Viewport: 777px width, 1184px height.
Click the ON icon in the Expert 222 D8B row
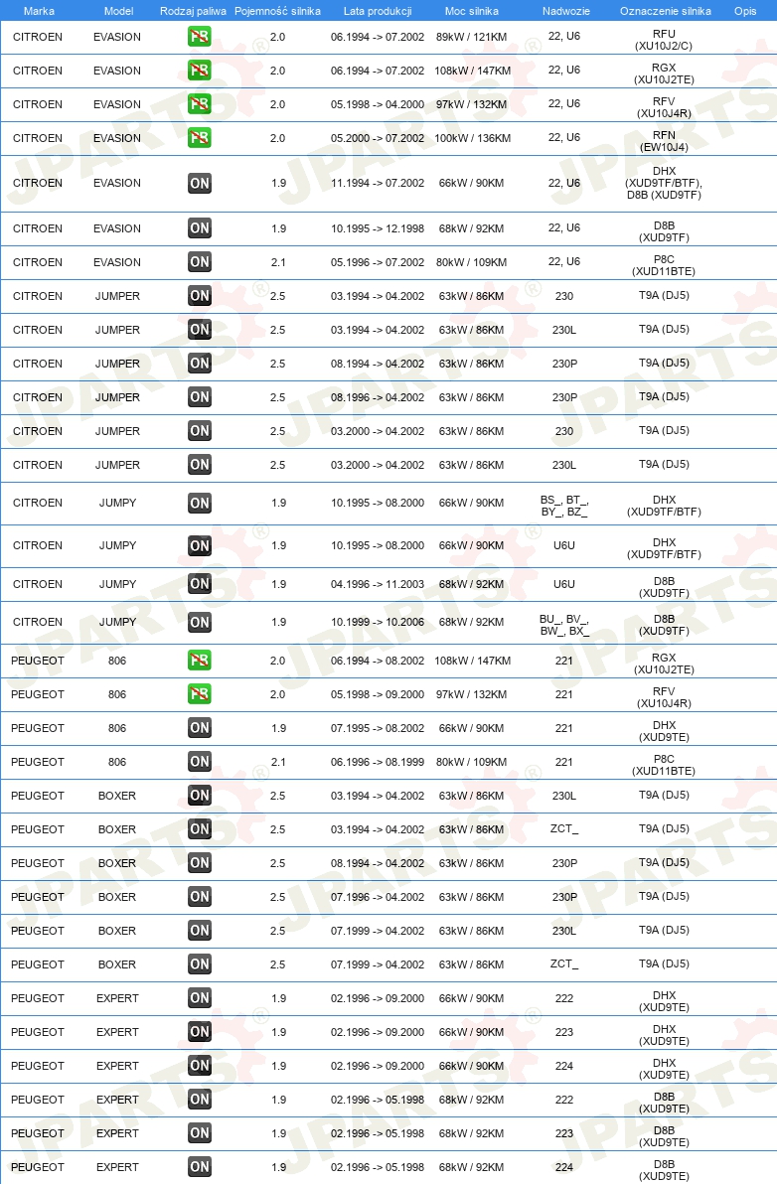200,1100
